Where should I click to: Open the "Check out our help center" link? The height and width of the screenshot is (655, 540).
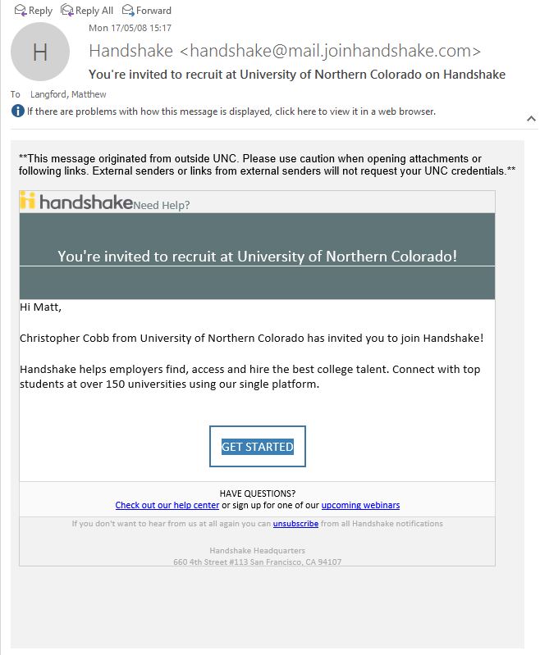tap(167, 505)
